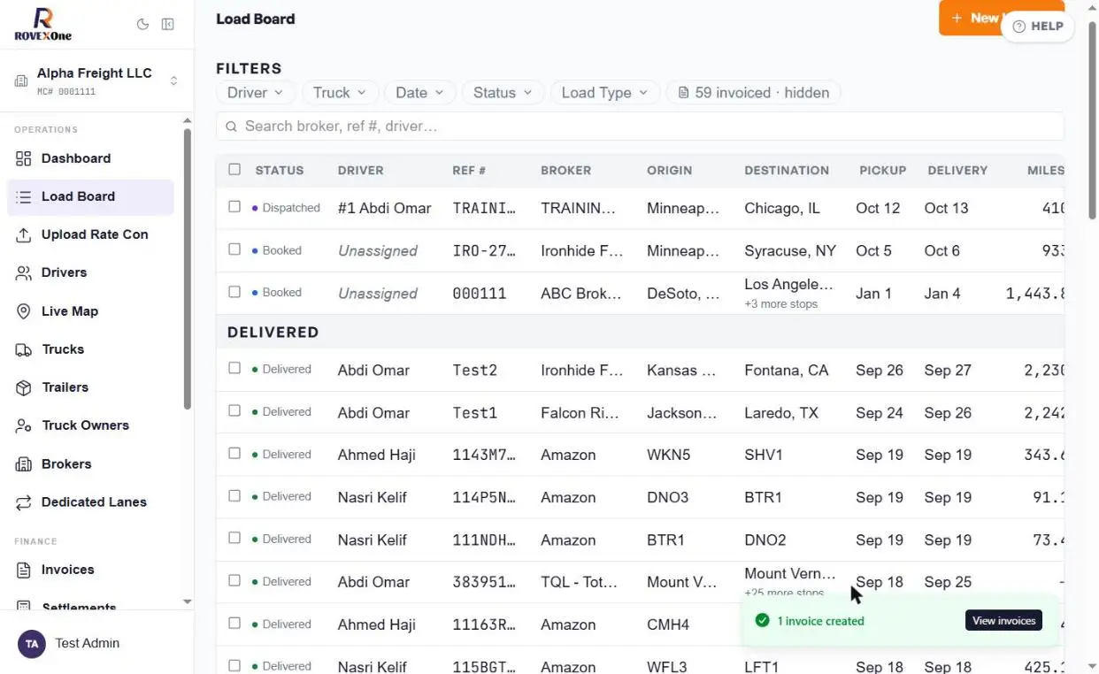Tick the Test1 delivered load checkbox

pyautogui.click(x=234, y=411)
